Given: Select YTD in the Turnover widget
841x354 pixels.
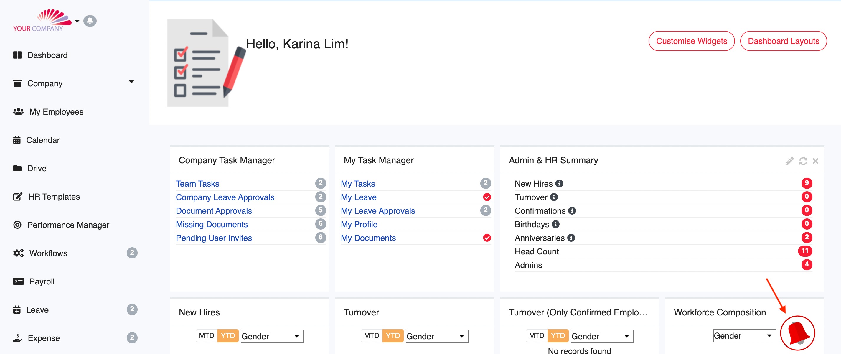Looking at the screenshot, I should pos(393,336).
